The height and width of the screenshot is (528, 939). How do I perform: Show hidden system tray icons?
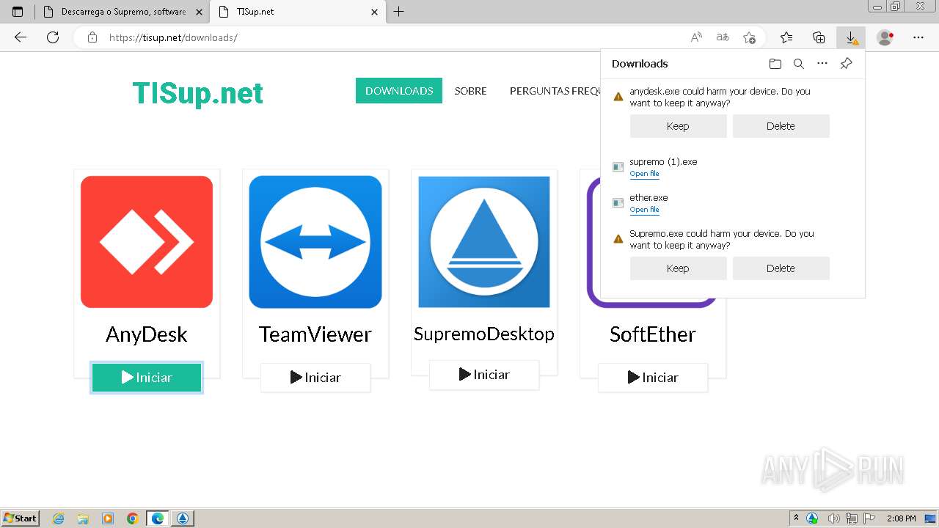(796, 518)
